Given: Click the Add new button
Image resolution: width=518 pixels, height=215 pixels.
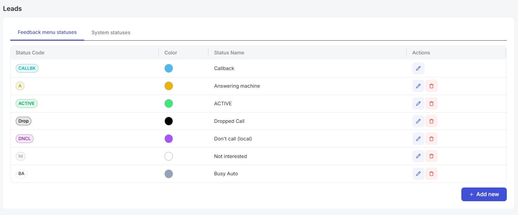Looking at the screenshot, I should (x=484, y=194).
